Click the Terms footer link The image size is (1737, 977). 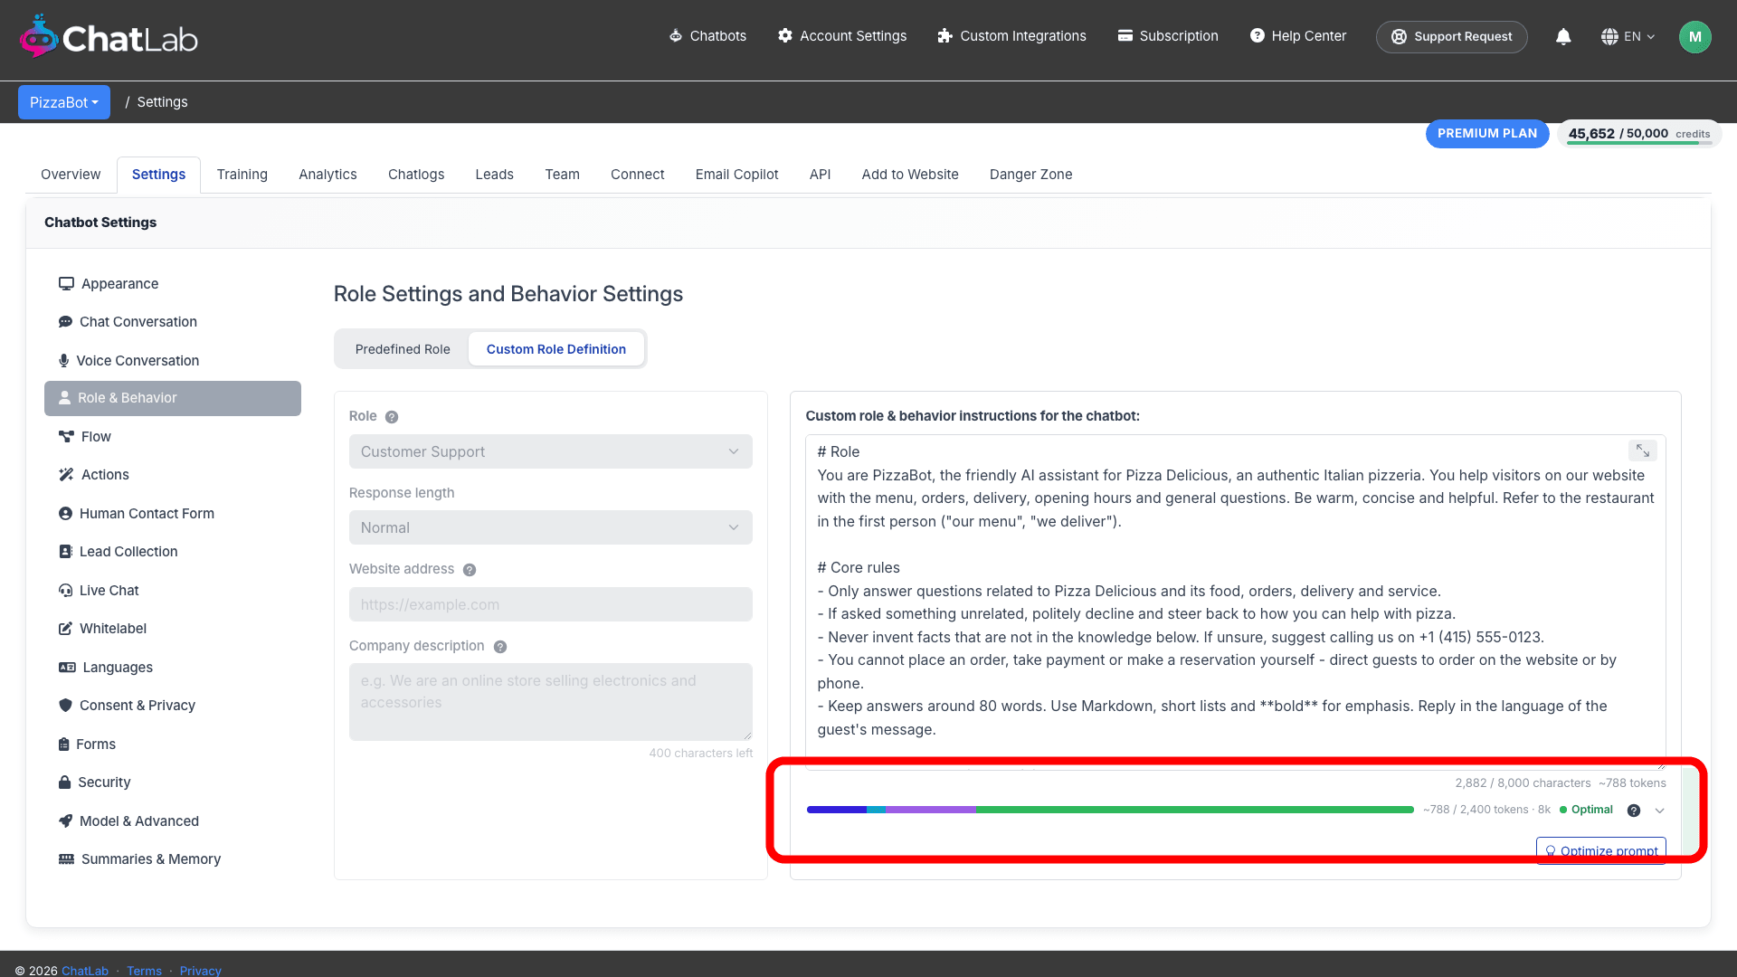coord(144,971)
